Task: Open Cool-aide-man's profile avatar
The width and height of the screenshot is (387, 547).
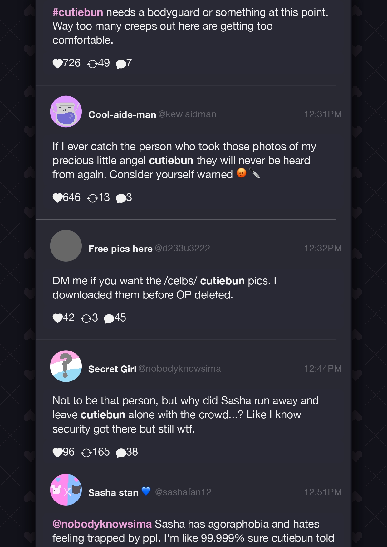Action: [x=66, y=111]
